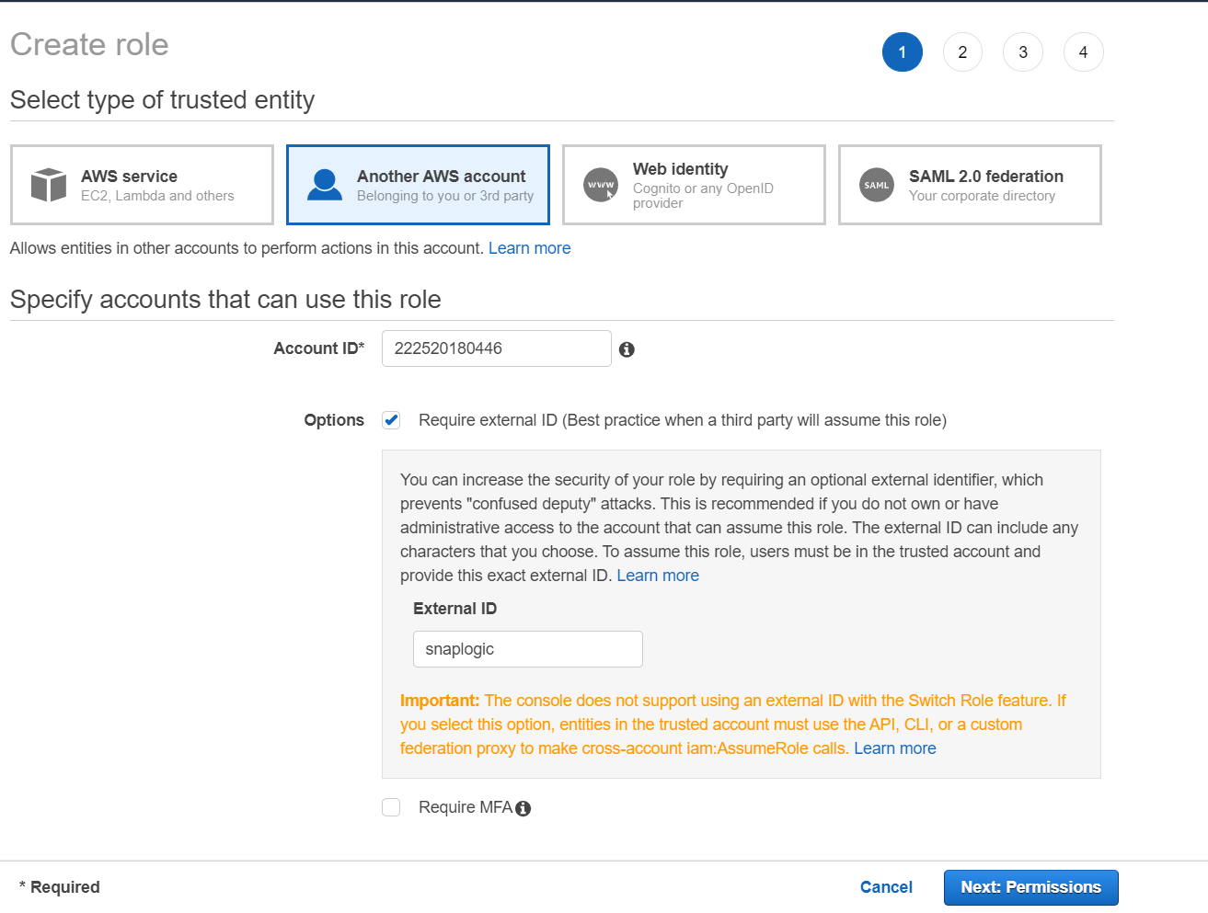Open Learn more about trusted entities

coord(529,247)
